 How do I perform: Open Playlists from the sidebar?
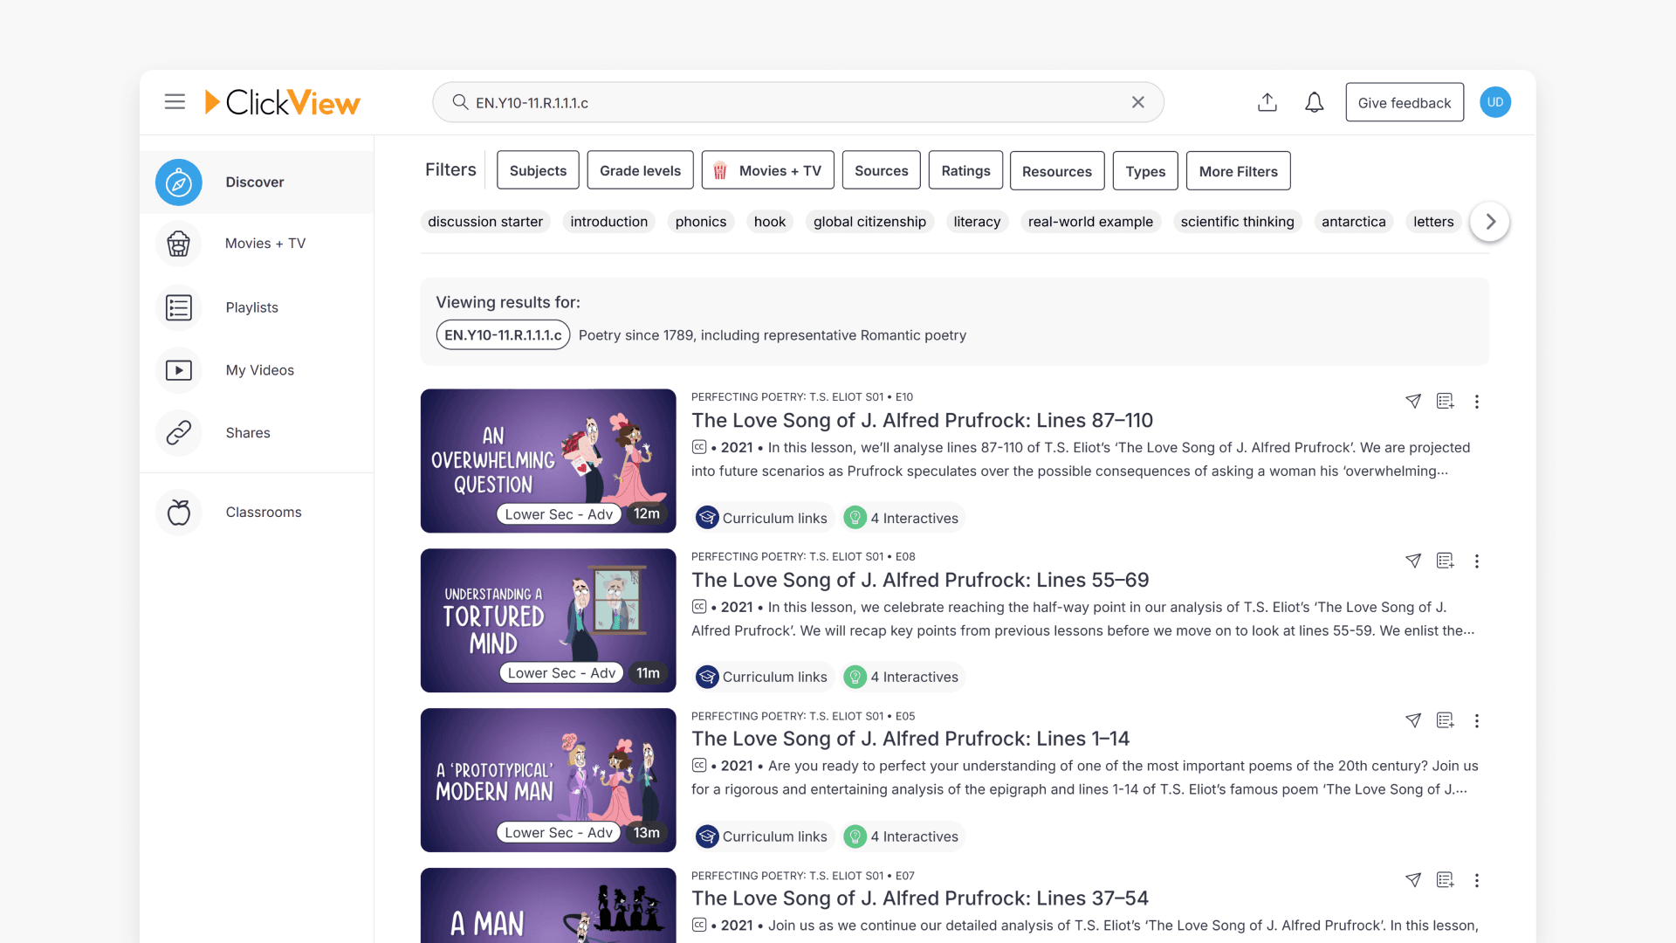point(251,307)
